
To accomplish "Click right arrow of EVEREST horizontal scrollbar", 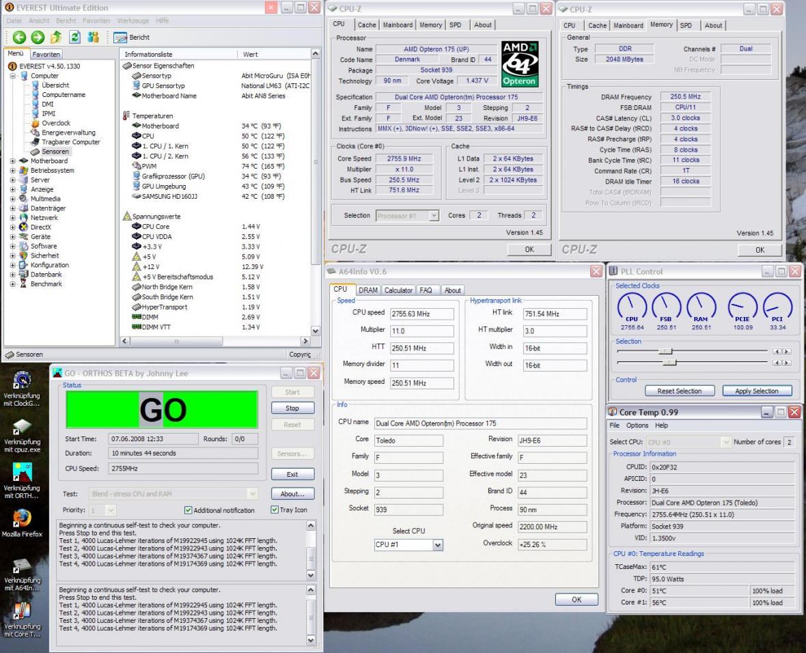I will coord(305,341).
